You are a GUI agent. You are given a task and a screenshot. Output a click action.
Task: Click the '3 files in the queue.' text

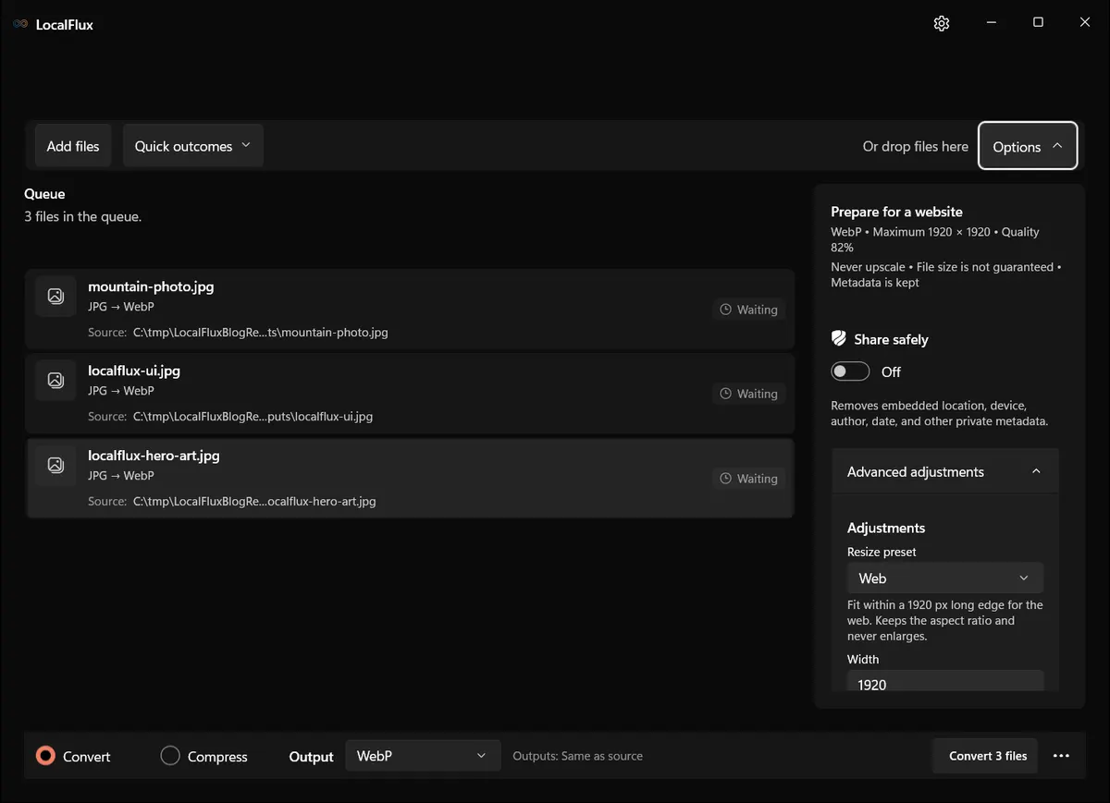82,217
